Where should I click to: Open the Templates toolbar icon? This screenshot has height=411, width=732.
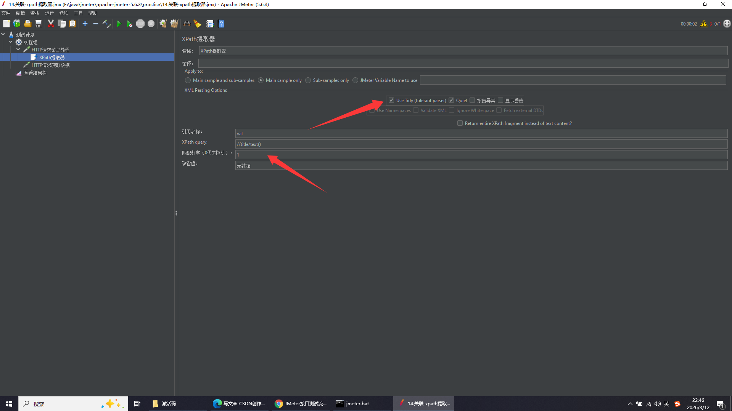pyautogui.click(x=17, y=24)
